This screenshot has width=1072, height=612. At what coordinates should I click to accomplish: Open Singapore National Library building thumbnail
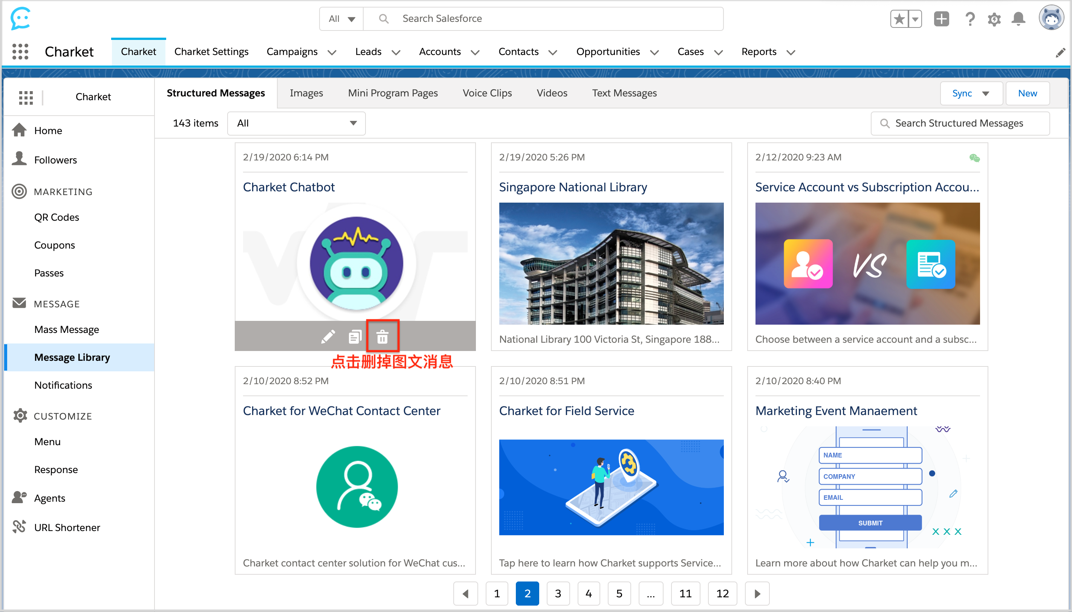611,264
